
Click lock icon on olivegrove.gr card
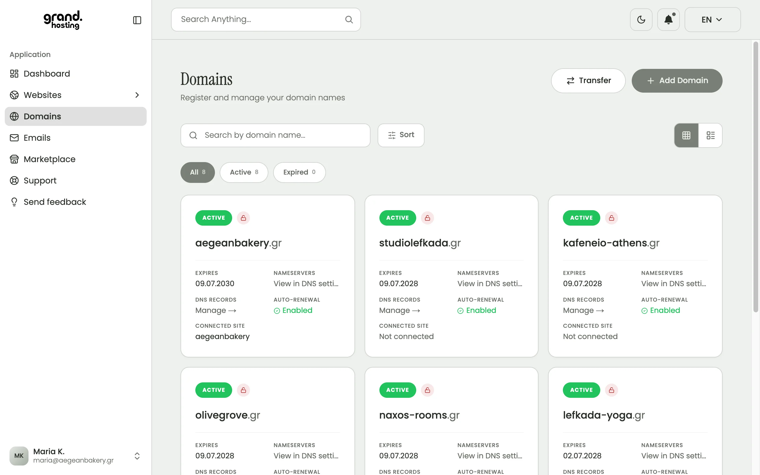[x=243, y=390]
